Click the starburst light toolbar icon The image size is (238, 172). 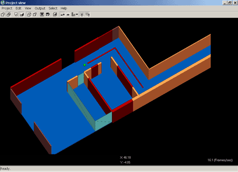[82, 15]
